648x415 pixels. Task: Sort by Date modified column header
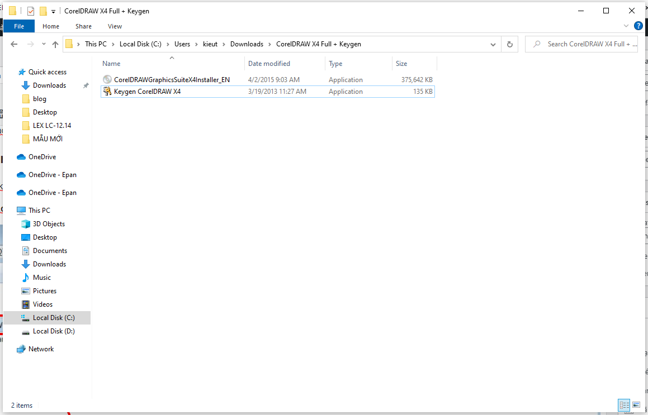point(285,64)
